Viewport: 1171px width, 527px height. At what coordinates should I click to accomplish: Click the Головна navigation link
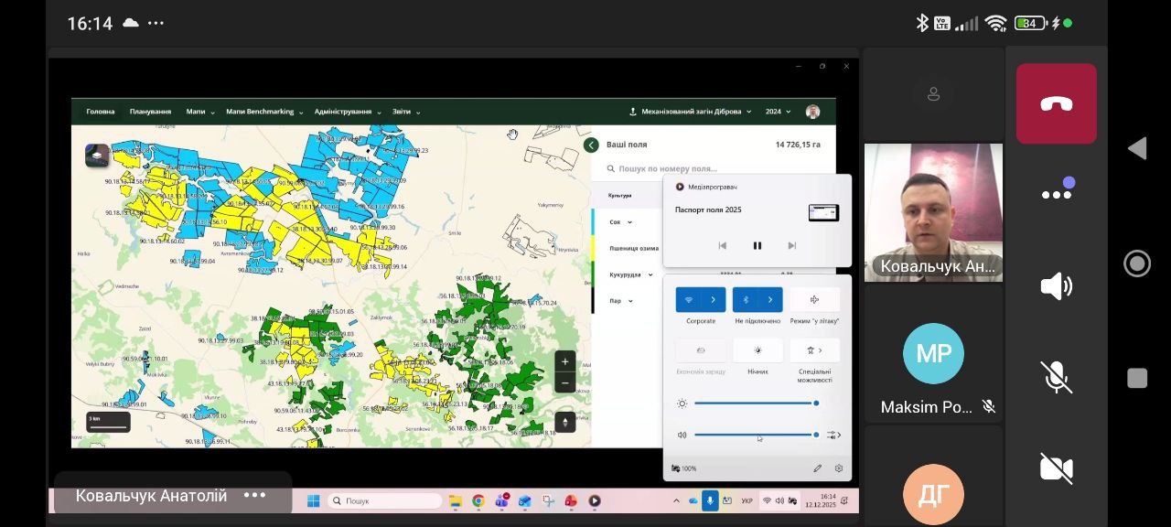101,112
